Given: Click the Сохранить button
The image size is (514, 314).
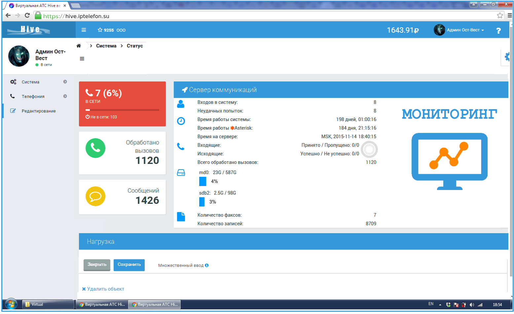Looking at the screenshot, I should tap(129, 265).
